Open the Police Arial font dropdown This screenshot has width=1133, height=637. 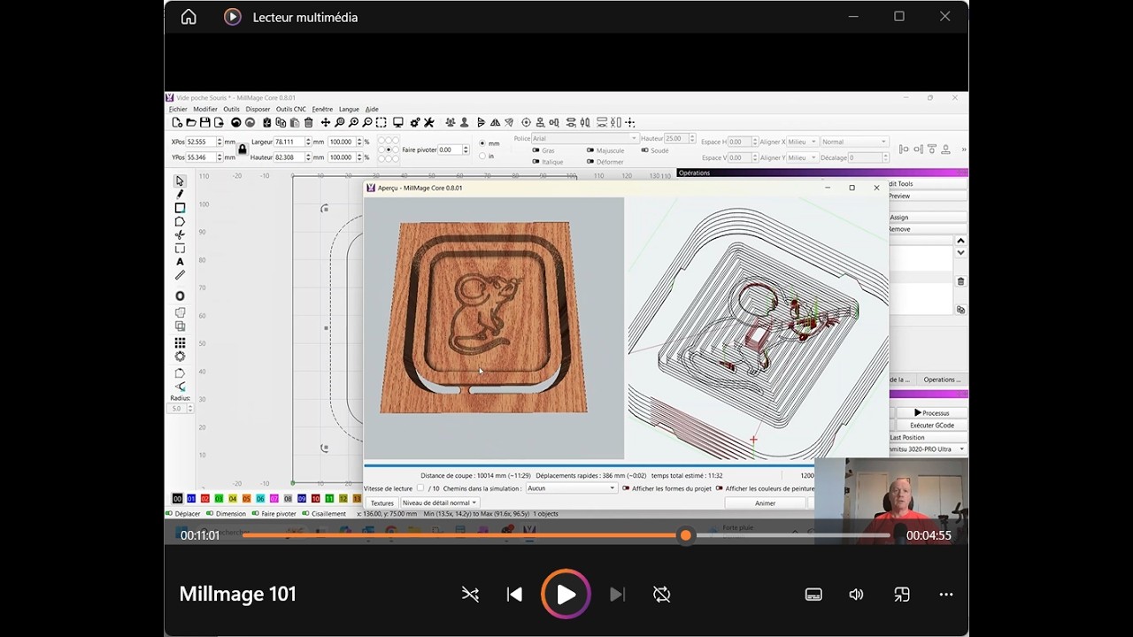[x=584, y=139]
